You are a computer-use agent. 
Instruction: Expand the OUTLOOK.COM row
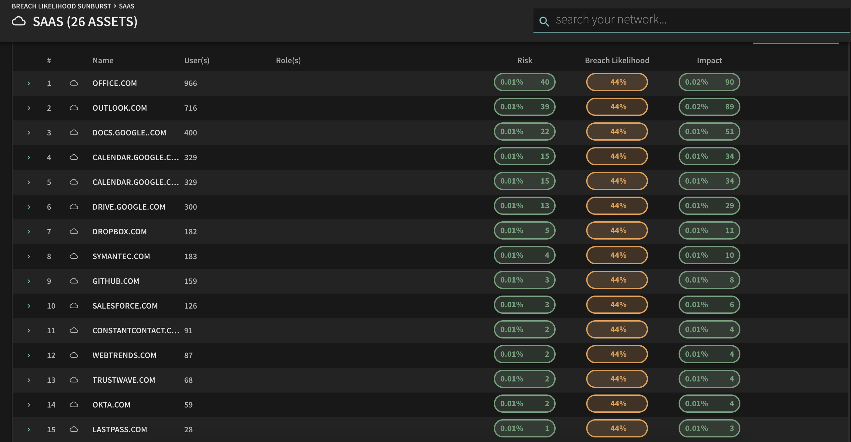[x=29, y=108]
